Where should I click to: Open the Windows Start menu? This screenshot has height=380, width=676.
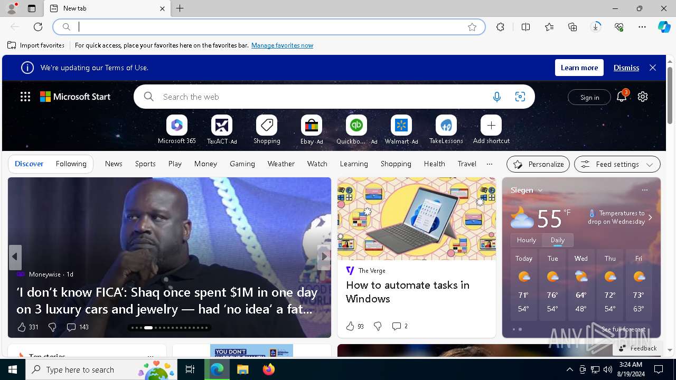[13, 369]
